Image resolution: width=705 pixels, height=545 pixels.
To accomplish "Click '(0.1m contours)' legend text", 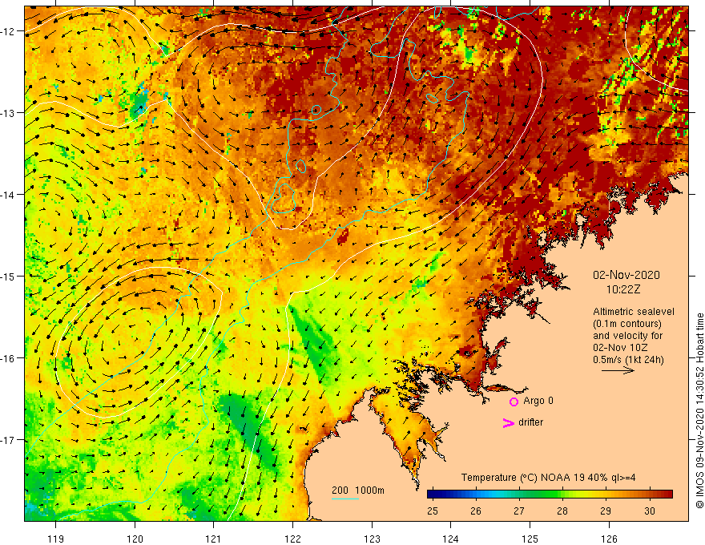I will coord(627,324).
